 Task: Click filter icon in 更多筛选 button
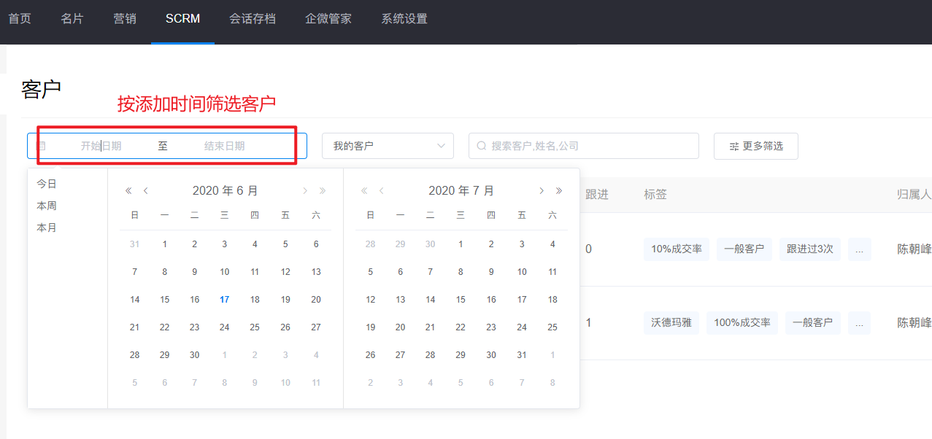click(733, 147)
